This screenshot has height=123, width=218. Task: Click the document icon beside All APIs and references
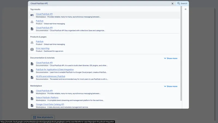(32, 77)
